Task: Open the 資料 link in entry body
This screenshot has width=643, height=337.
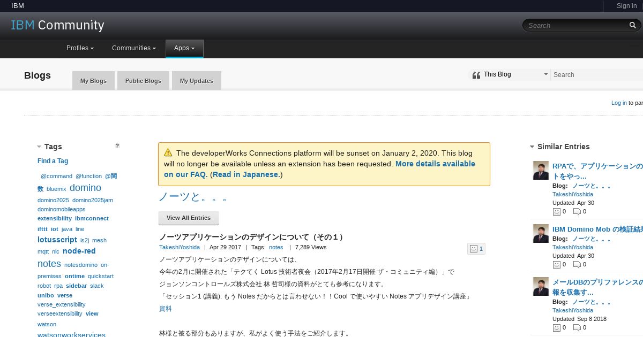Action: (166, 309)
